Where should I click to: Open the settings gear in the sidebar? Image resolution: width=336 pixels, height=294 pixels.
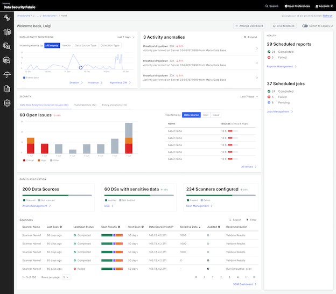[8, 103]
